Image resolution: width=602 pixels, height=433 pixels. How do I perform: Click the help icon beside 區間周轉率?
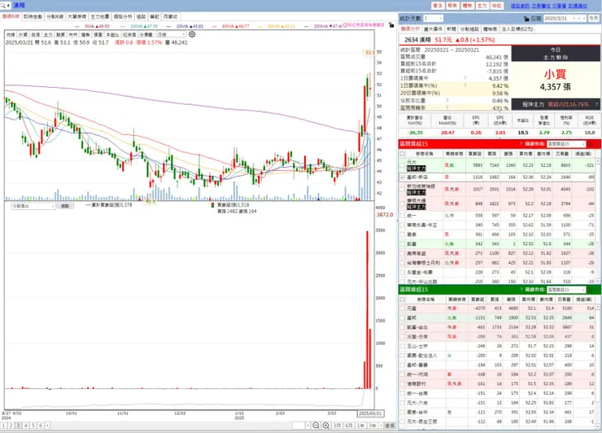(x=447, y=107)
